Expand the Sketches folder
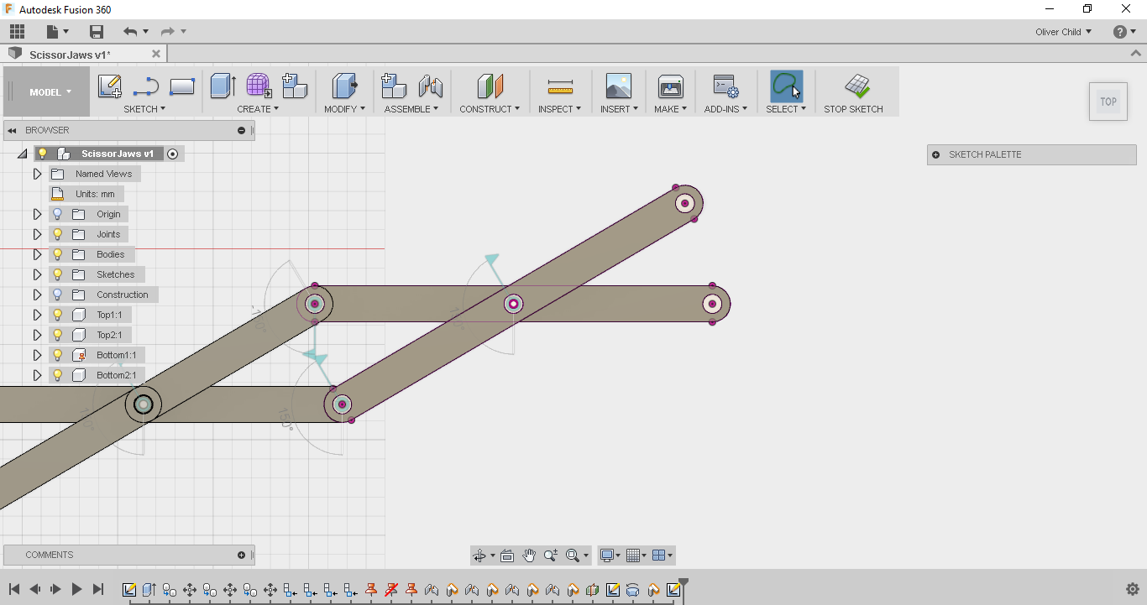Image resolution: width=1147 pixels, height=605 pixels. pos(37,274)
